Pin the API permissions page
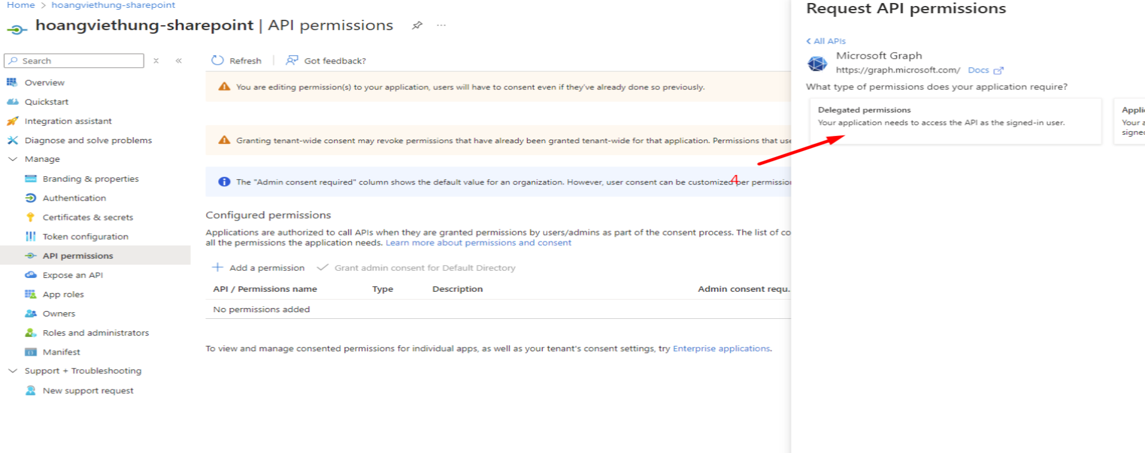Image resolution: width=1145 pixels, height=453 pixels. click(417, 25)
